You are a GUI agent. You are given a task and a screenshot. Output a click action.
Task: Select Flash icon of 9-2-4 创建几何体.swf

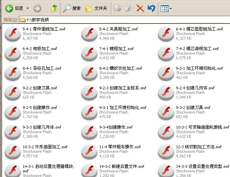pyautogui.click(x=166, y=93)
